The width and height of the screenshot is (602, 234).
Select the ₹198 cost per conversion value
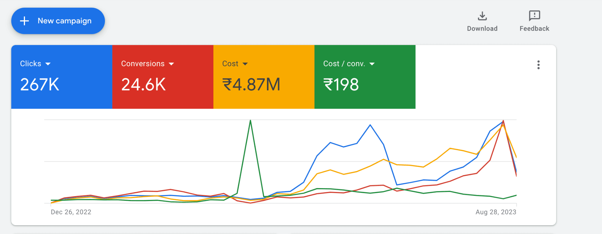click(341, 85)
